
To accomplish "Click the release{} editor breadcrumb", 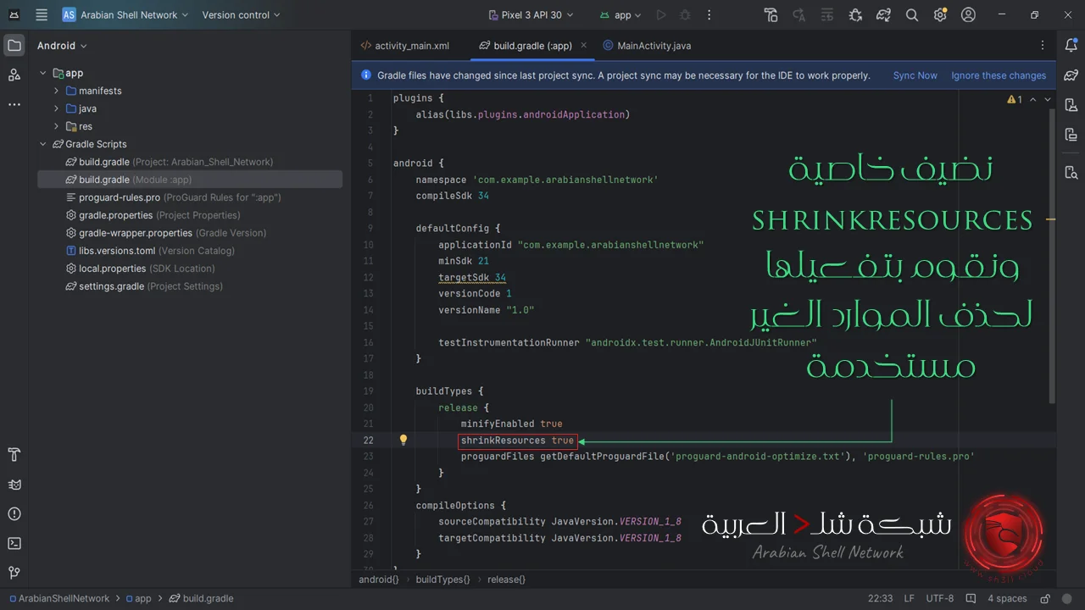I will click(506, 579).
